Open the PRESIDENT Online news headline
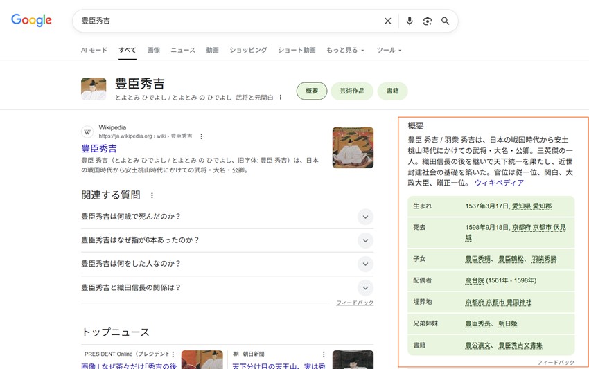The width and height of the screenshot is (589, 369). (128, 366)
